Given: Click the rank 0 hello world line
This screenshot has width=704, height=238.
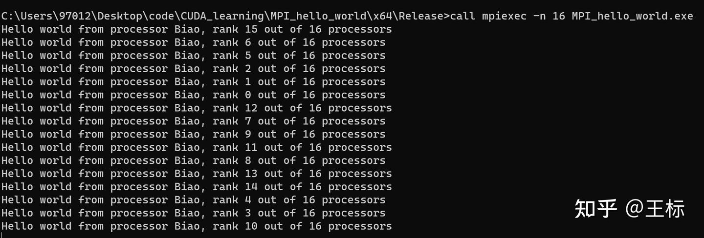Looking at the screenshot, I should (x=193, y=95).
